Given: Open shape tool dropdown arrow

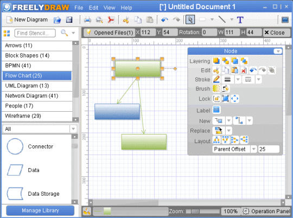Looking at the screenshot, I should pyautogui.click(x=212, y=20).
